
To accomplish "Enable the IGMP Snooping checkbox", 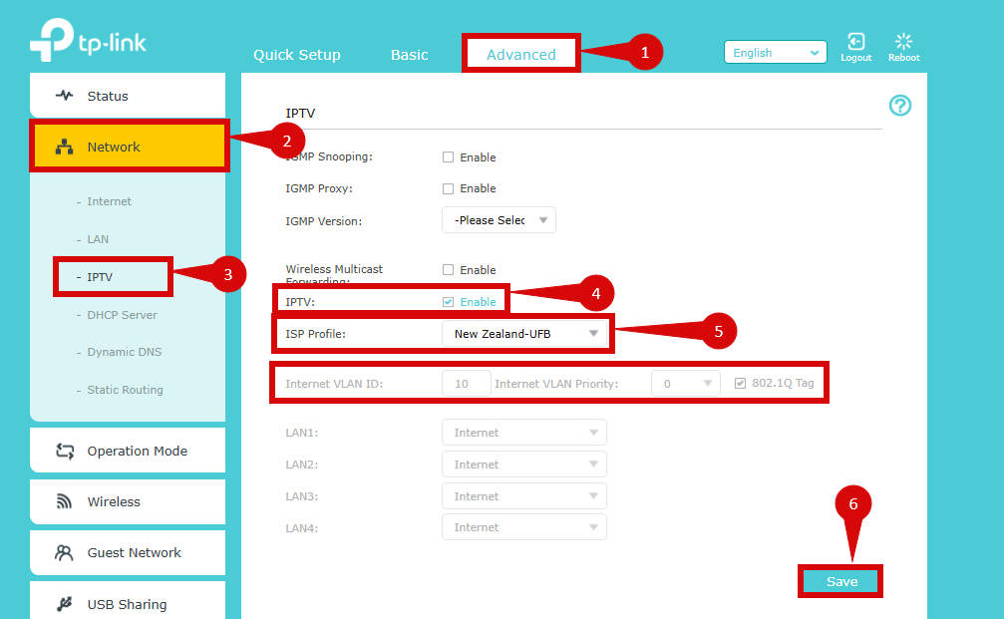I will pos(448,157).
